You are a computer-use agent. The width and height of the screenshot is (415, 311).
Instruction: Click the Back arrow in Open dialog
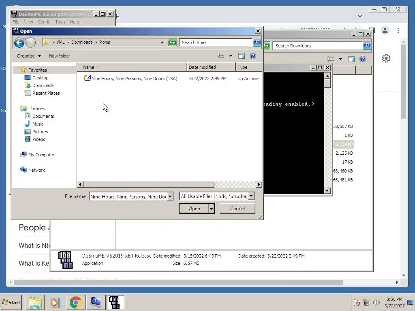coord(19,43)
